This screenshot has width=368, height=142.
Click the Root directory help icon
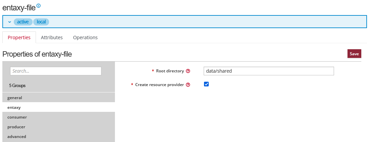(x=188, y=71)
